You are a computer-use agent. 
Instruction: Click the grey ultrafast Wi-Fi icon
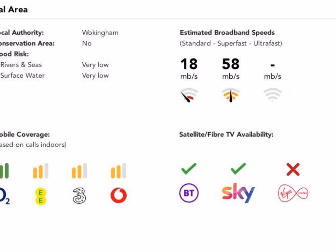[x=272, y=95]
